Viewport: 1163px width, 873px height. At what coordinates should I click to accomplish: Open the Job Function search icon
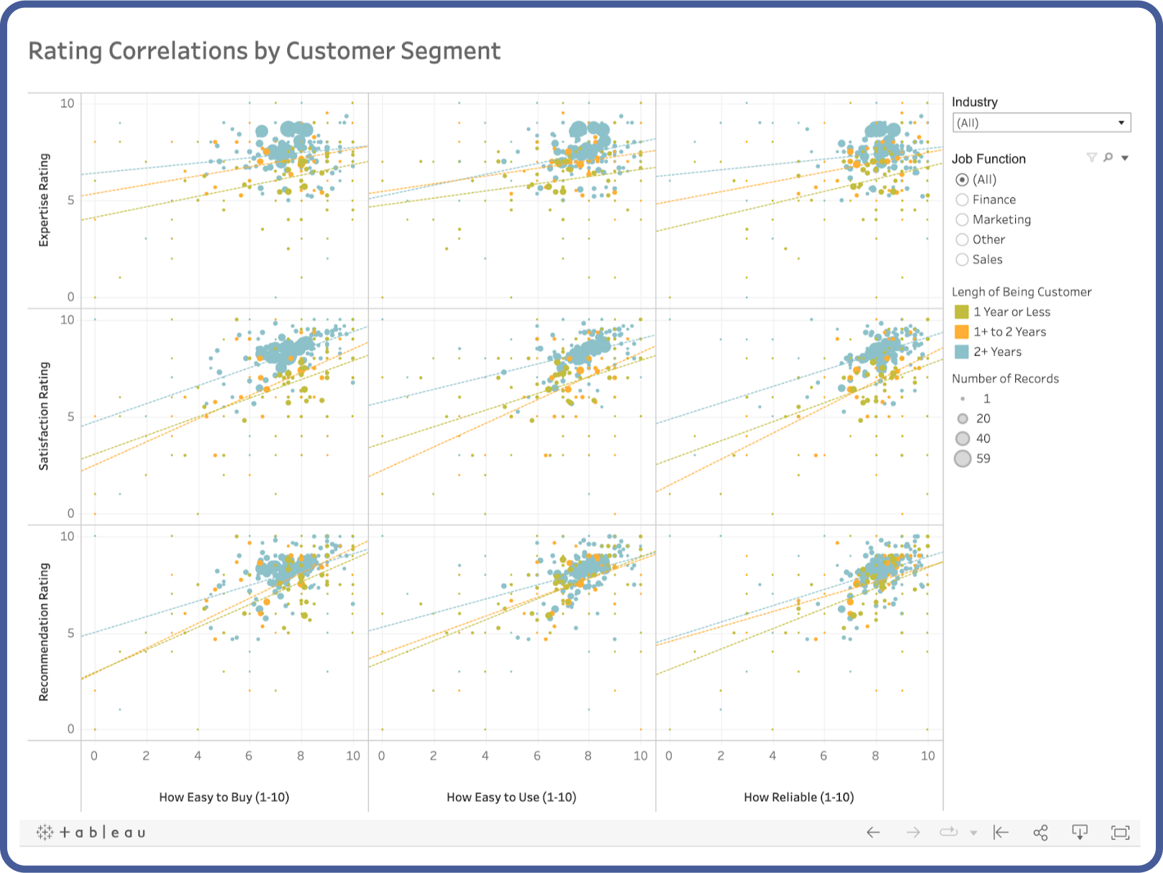pyautogui.click(x=1108, y=157)
